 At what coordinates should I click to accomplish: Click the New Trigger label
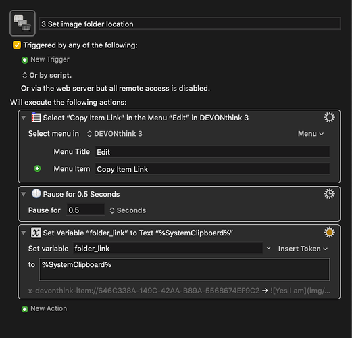point(50,59)
